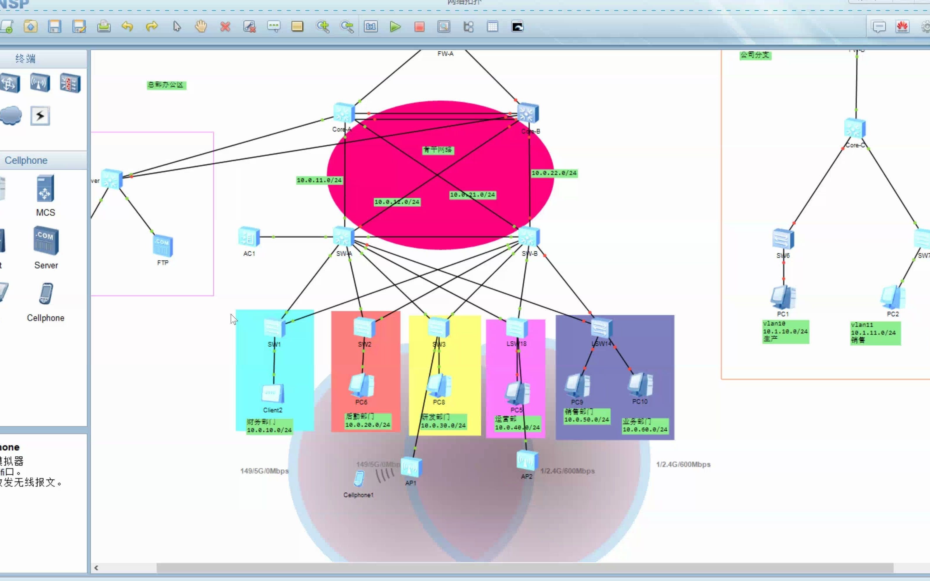This screenshot has height=581, width=930.
Task: Select the LSW18 switch
Action: pyautogui.click(x=517, y=328)
